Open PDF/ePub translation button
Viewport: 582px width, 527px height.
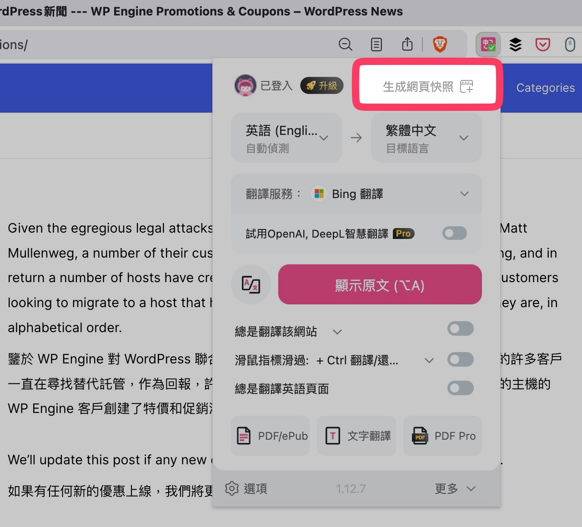click(271, 436)
